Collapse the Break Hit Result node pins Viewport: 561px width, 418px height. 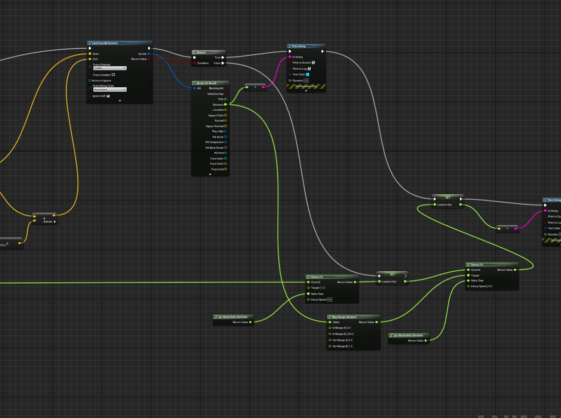point(210,174)
